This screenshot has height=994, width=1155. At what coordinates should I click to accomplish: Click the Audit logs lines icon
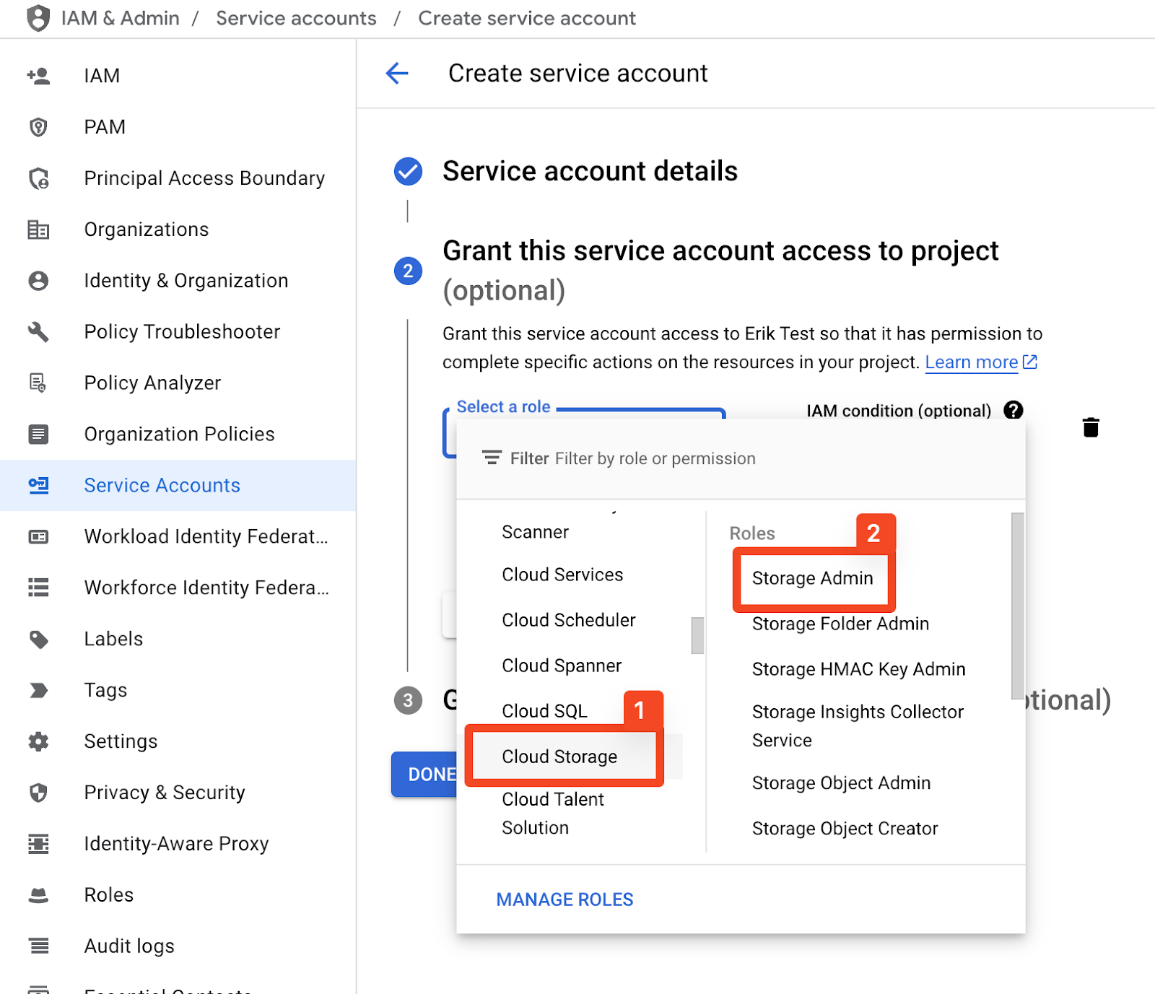[x=38, y=946]
